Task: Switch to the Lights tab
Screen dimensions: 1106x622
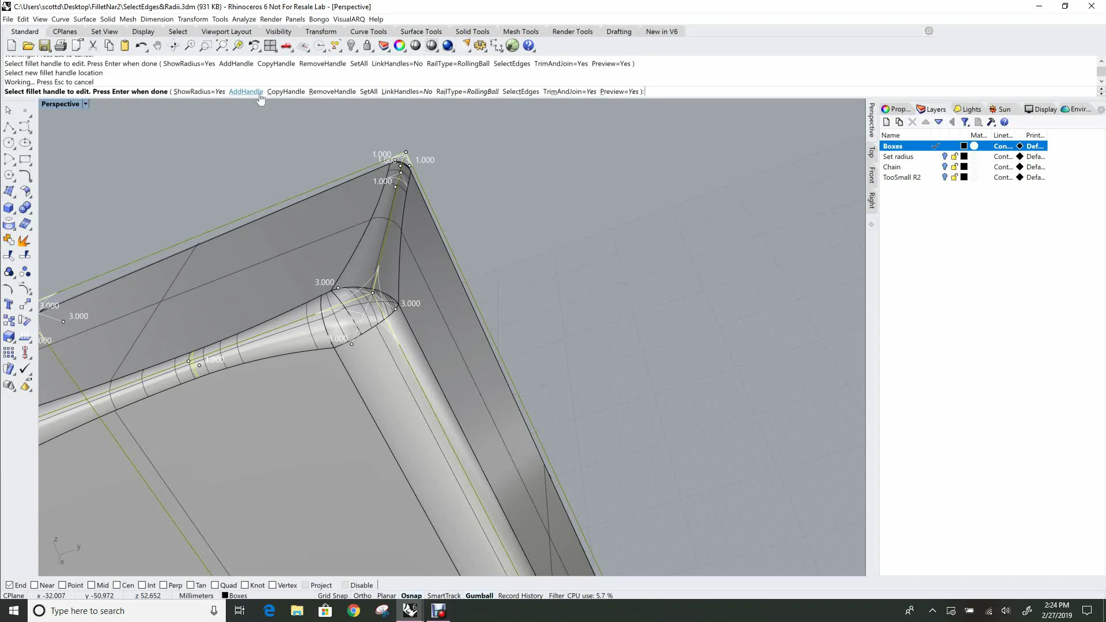Action: tap(967, 109)
